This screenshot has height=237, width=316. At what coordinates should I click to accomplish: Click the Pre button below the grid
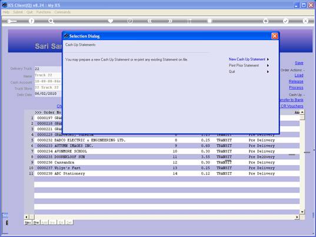click(36, 222)
